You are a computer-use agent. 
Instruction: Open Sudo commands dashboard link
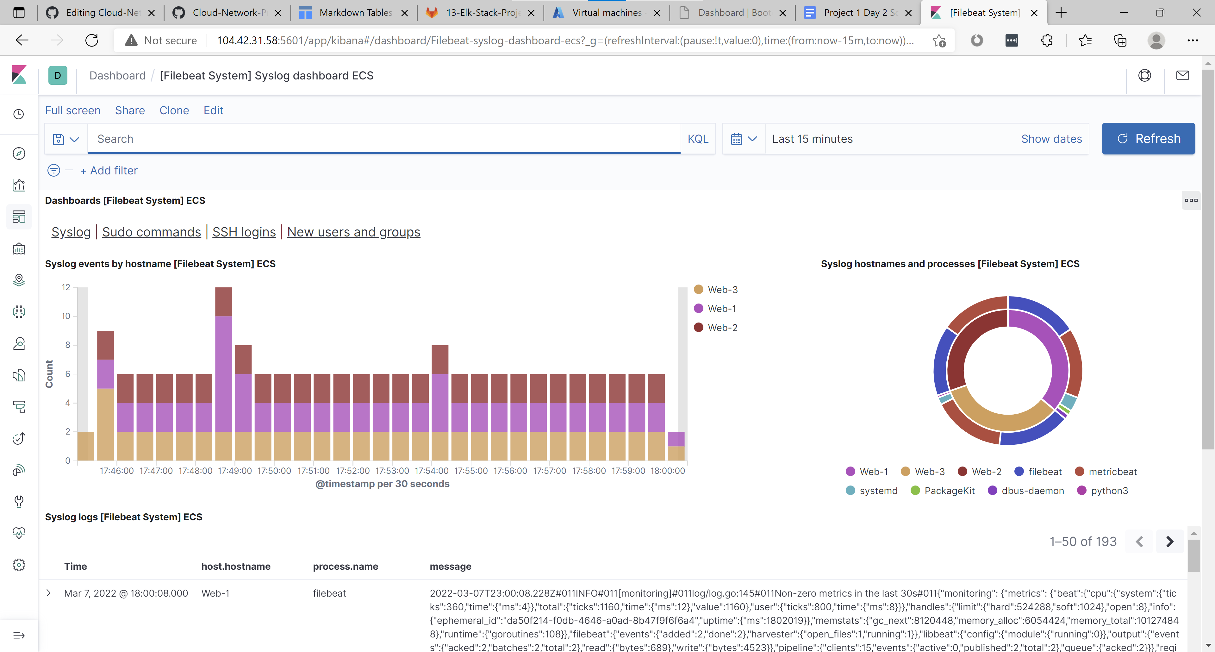point(152,232)
